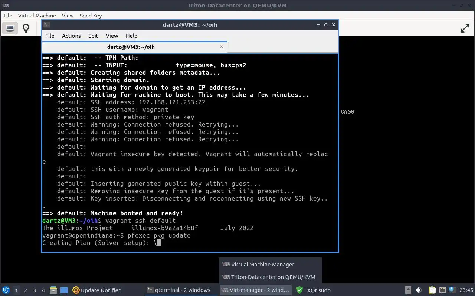Click the notification info tray icon
Image resolution: width=475 pixels, height=296 pixels.
click(x=452, y=290)
